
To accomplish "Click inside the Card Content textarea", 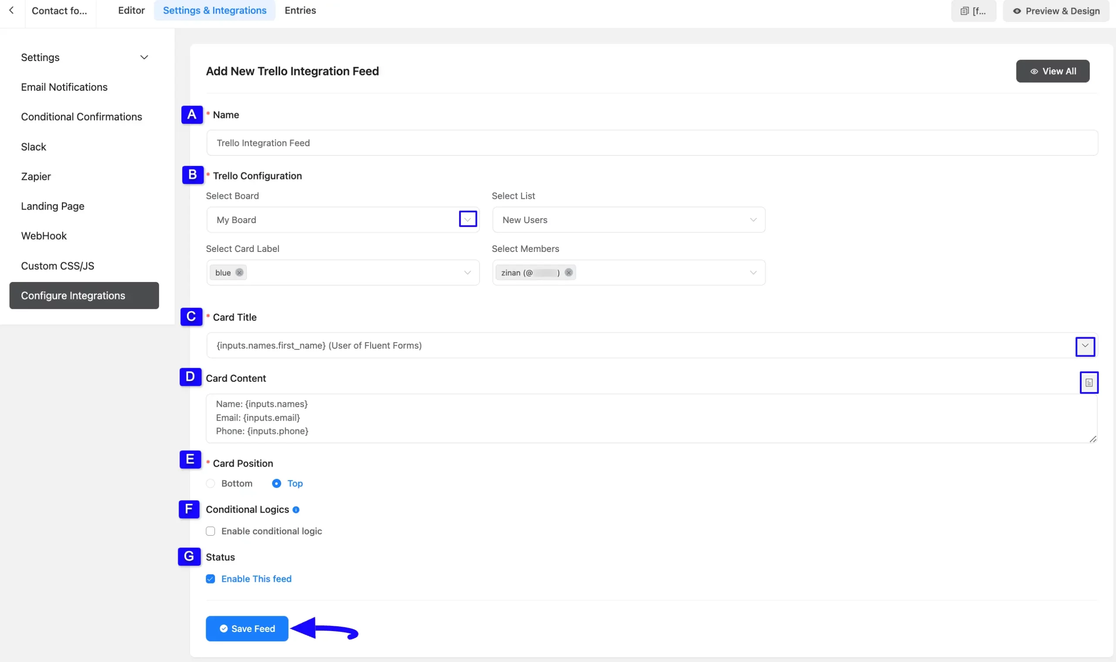I will pos(651,418).
